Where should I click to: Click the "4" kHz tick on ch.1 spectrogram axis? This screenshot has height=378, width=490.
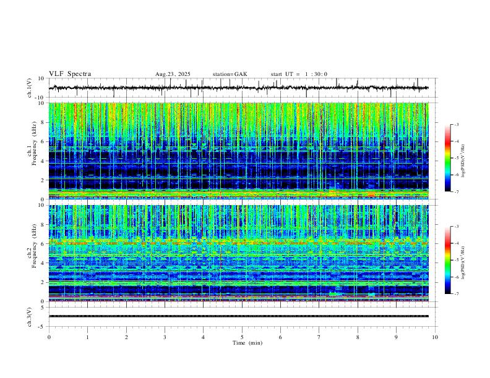[x=43, y=161]
